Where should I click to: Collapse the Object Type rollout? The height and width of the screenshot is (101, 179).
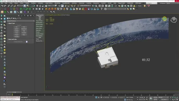point(11,23)
